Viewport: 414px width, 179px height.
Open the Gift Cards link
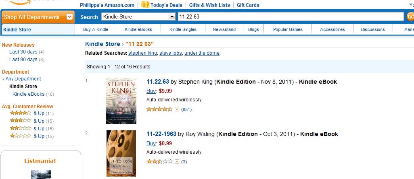(248, 5)
